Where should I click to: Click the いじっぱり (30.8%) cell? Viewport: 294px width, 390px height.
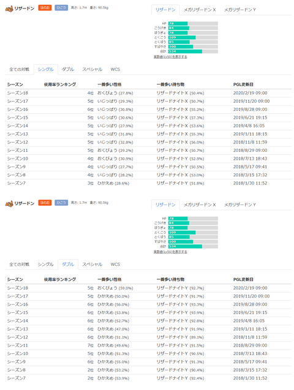point(115,110)
